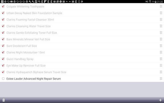Image resolution: width=164 pixels, height=103 pixels.
Task: Tap reorder handle for Urban Decay Foundation Sample
Action: [x=161, y=13]
